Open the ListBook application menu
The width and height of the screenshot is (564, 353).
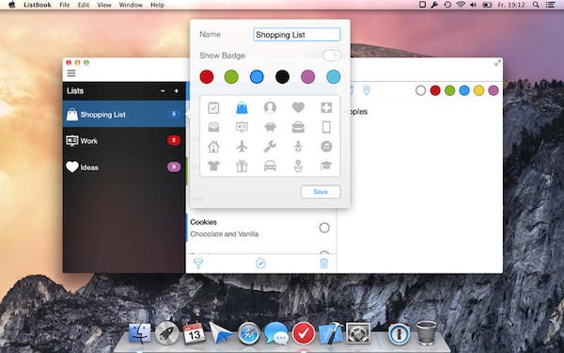tap(38, 5)
